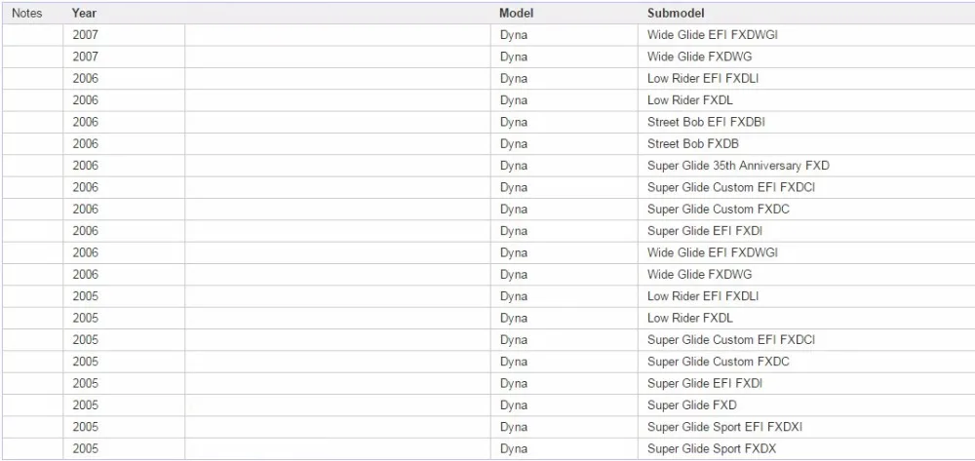Viewport: 975px width, 461px height.
Task: Click 2006 Wide Glide FXDWG submodel
Action: tap(699, 274)
